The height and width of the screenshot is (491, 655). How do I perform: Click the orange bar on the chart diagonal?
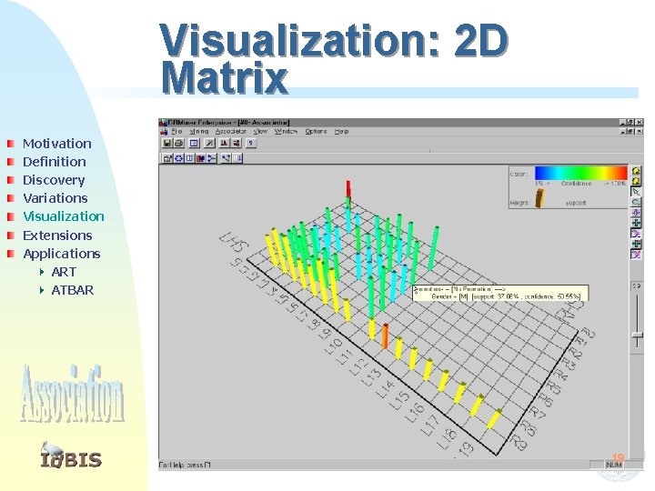point(385,336)
